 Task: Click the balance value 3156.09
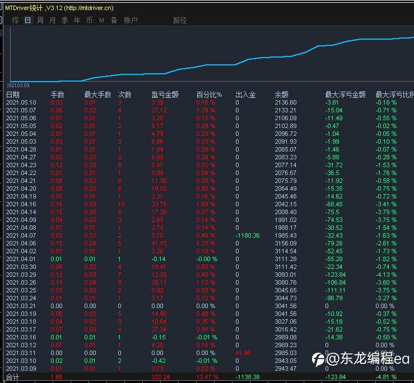tap(286, 243)
